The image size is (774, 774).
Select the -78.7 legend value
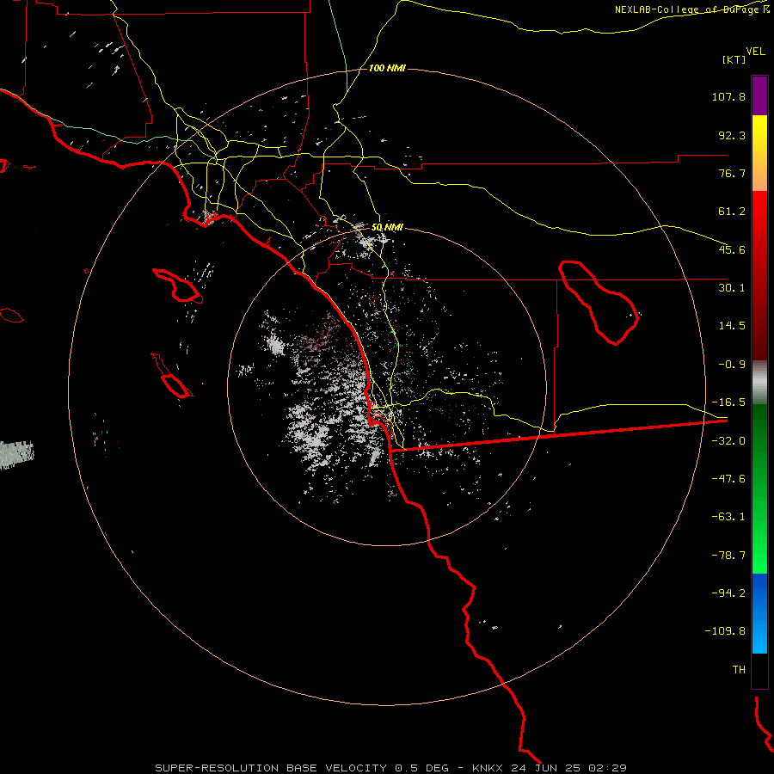[x=728, y=556]
